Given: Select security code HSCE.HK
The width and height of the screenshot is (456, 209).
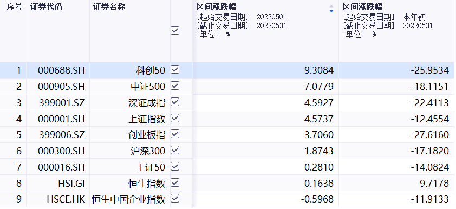Looking at the screenshot, I should point(66,199).
